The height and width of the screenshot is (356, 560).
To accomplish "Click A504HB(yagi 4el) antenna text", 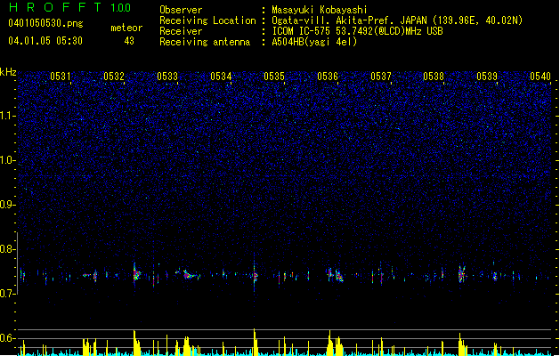I will pyautogui.click(x=314, y=42).
